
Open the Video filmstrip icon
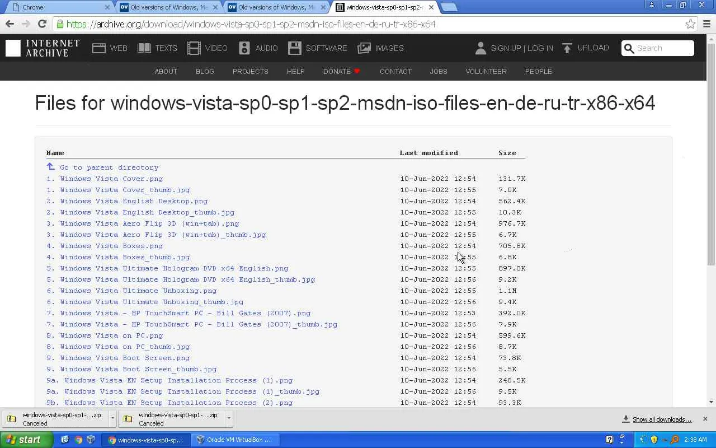194,48
